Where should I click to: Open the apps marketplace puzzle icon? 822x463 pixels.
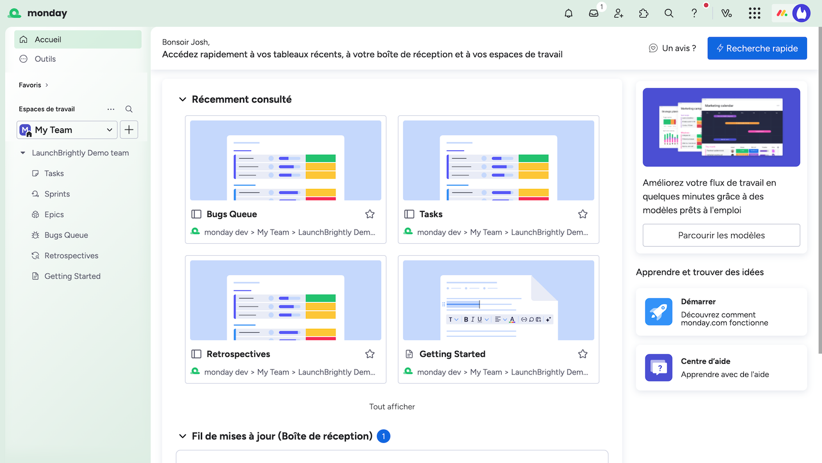click(x=644, y=13)
